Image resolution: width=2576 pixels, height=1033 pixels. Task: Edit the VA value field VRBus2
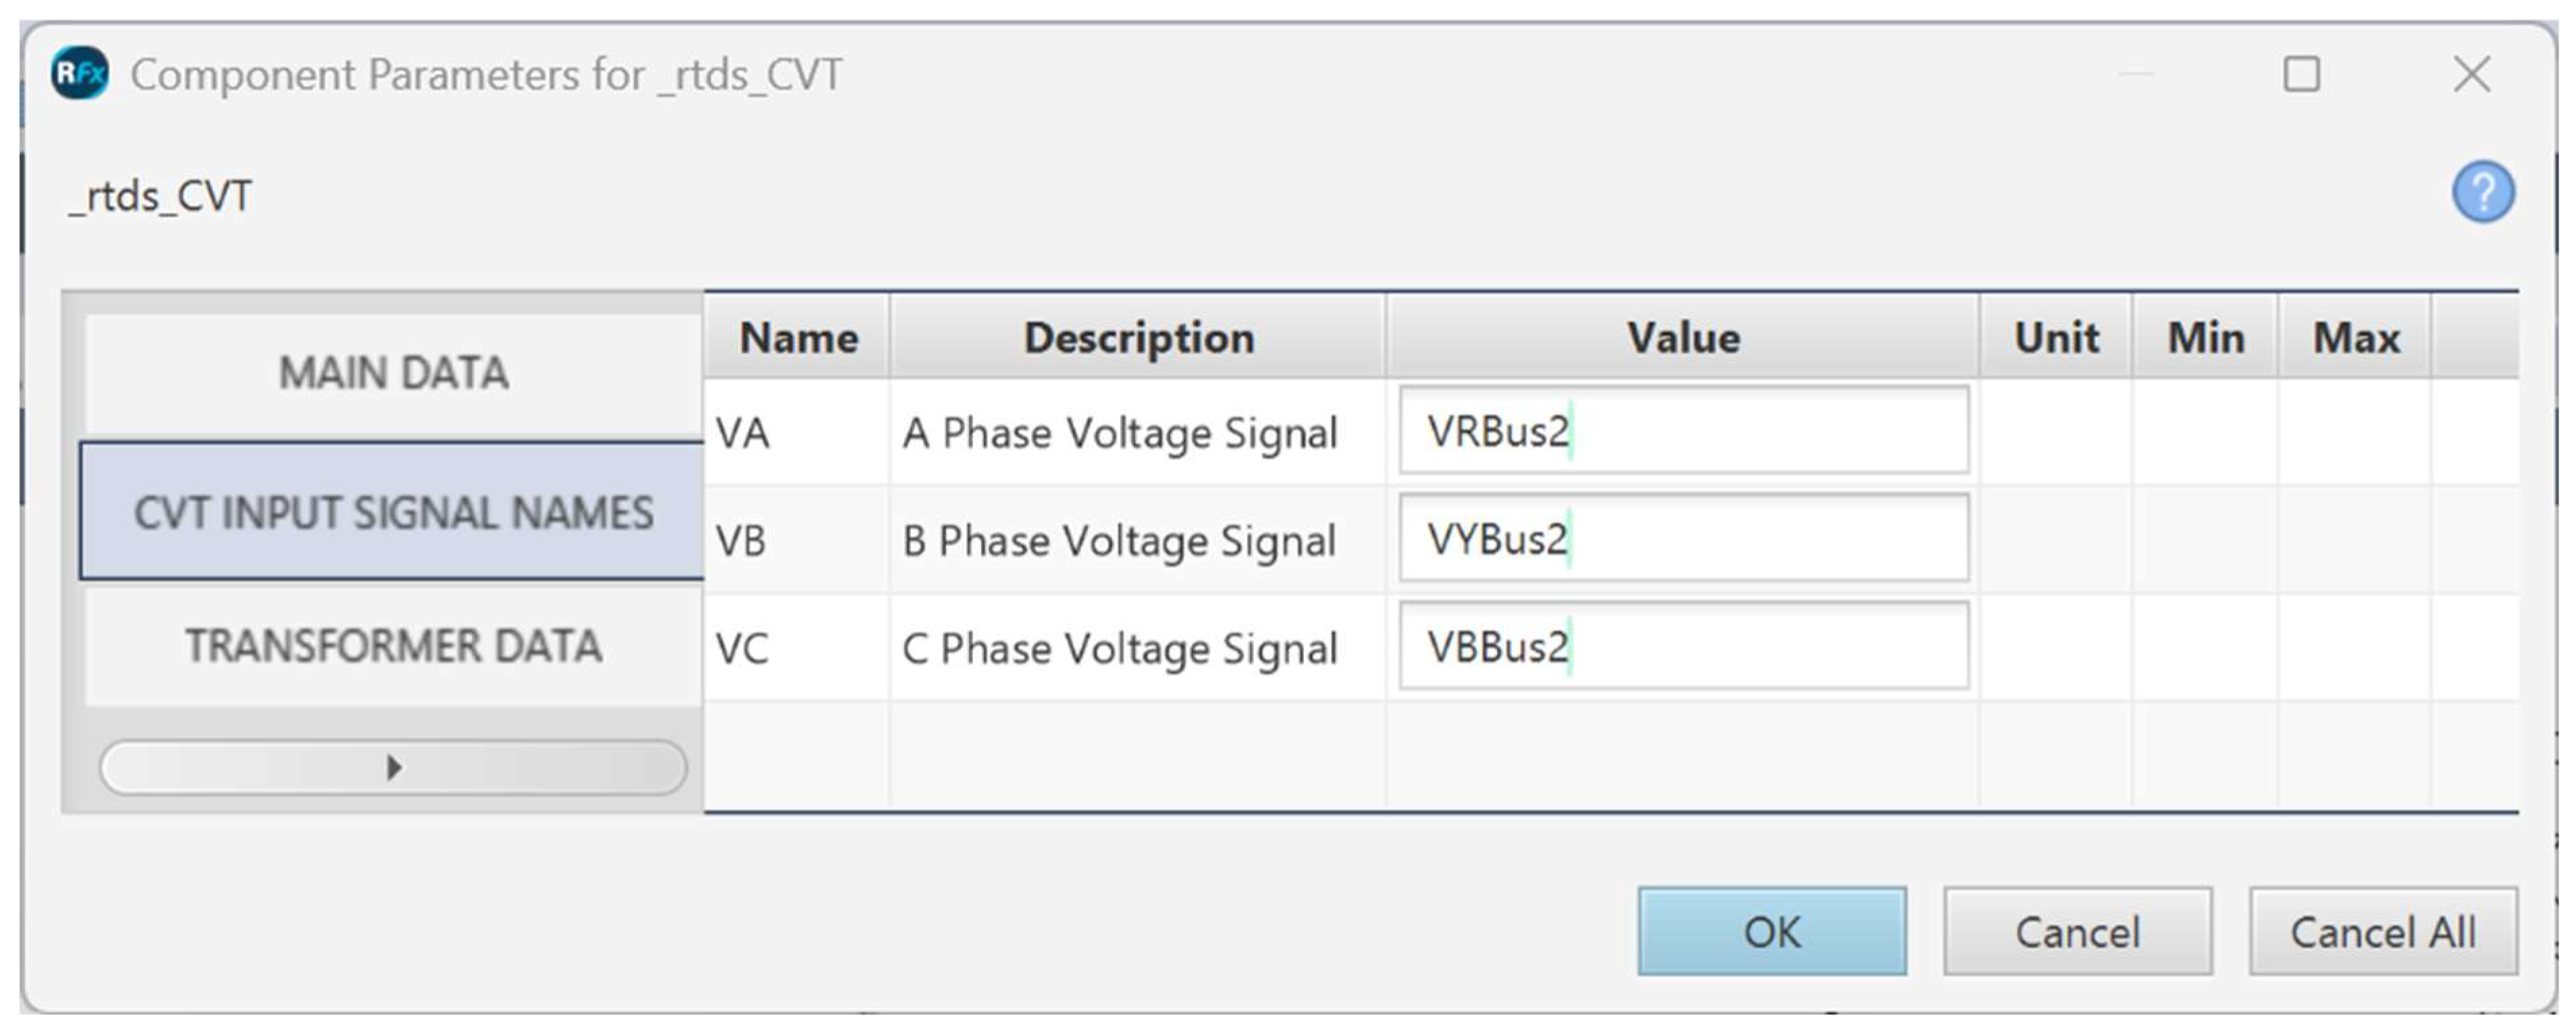pos(1683,432)
